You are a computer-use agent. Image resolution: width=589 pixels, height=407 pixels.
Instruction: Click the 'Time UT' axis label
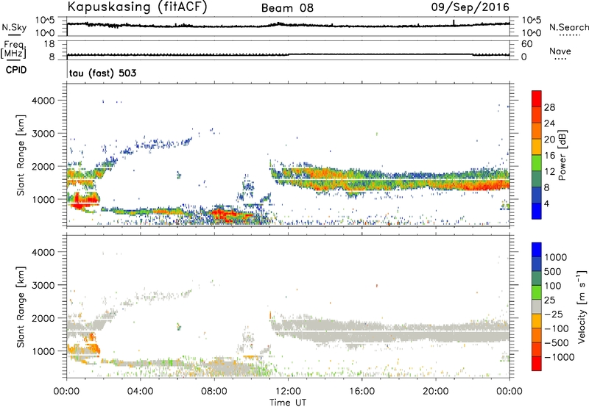pyautogui.click(x=288, y=403)
